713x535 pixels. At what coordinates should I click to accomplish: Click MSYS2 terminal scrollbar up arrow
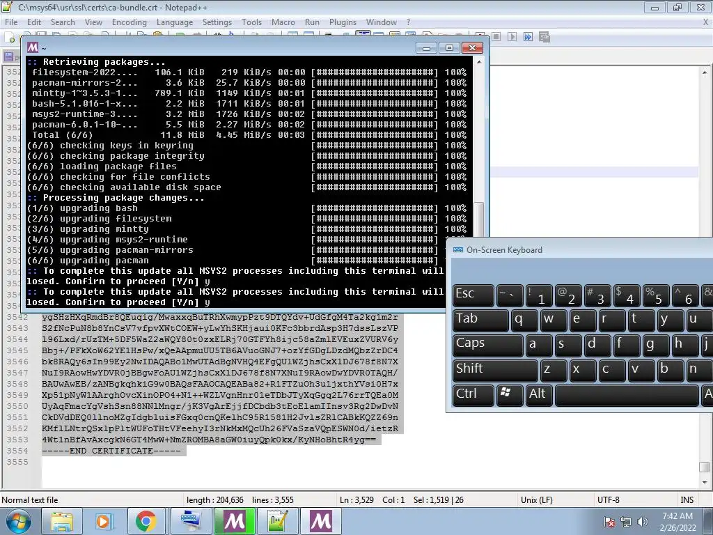coord(479,61)
